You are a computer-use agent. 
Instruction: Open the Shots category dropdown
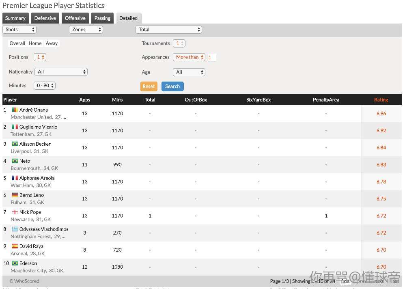tap(19, 30)
